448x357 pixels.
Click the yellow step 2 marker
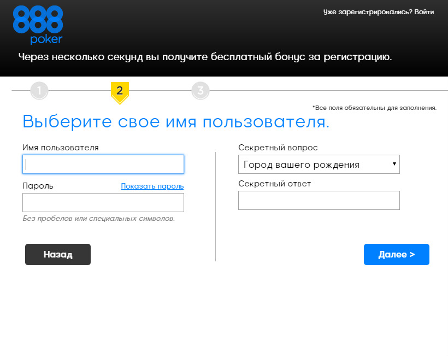click(x=120, y=92)
